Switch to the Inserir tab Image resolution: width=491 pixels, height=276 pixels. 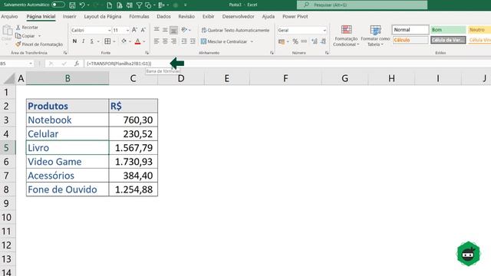point(69,17)
